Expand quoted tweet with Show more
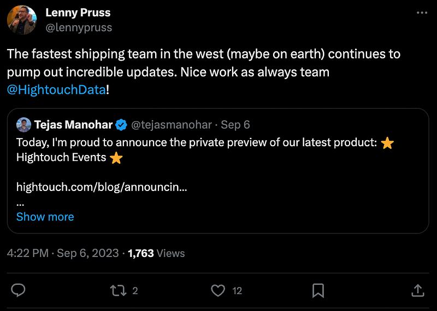The image size is (437, 311). click(45, 217)
